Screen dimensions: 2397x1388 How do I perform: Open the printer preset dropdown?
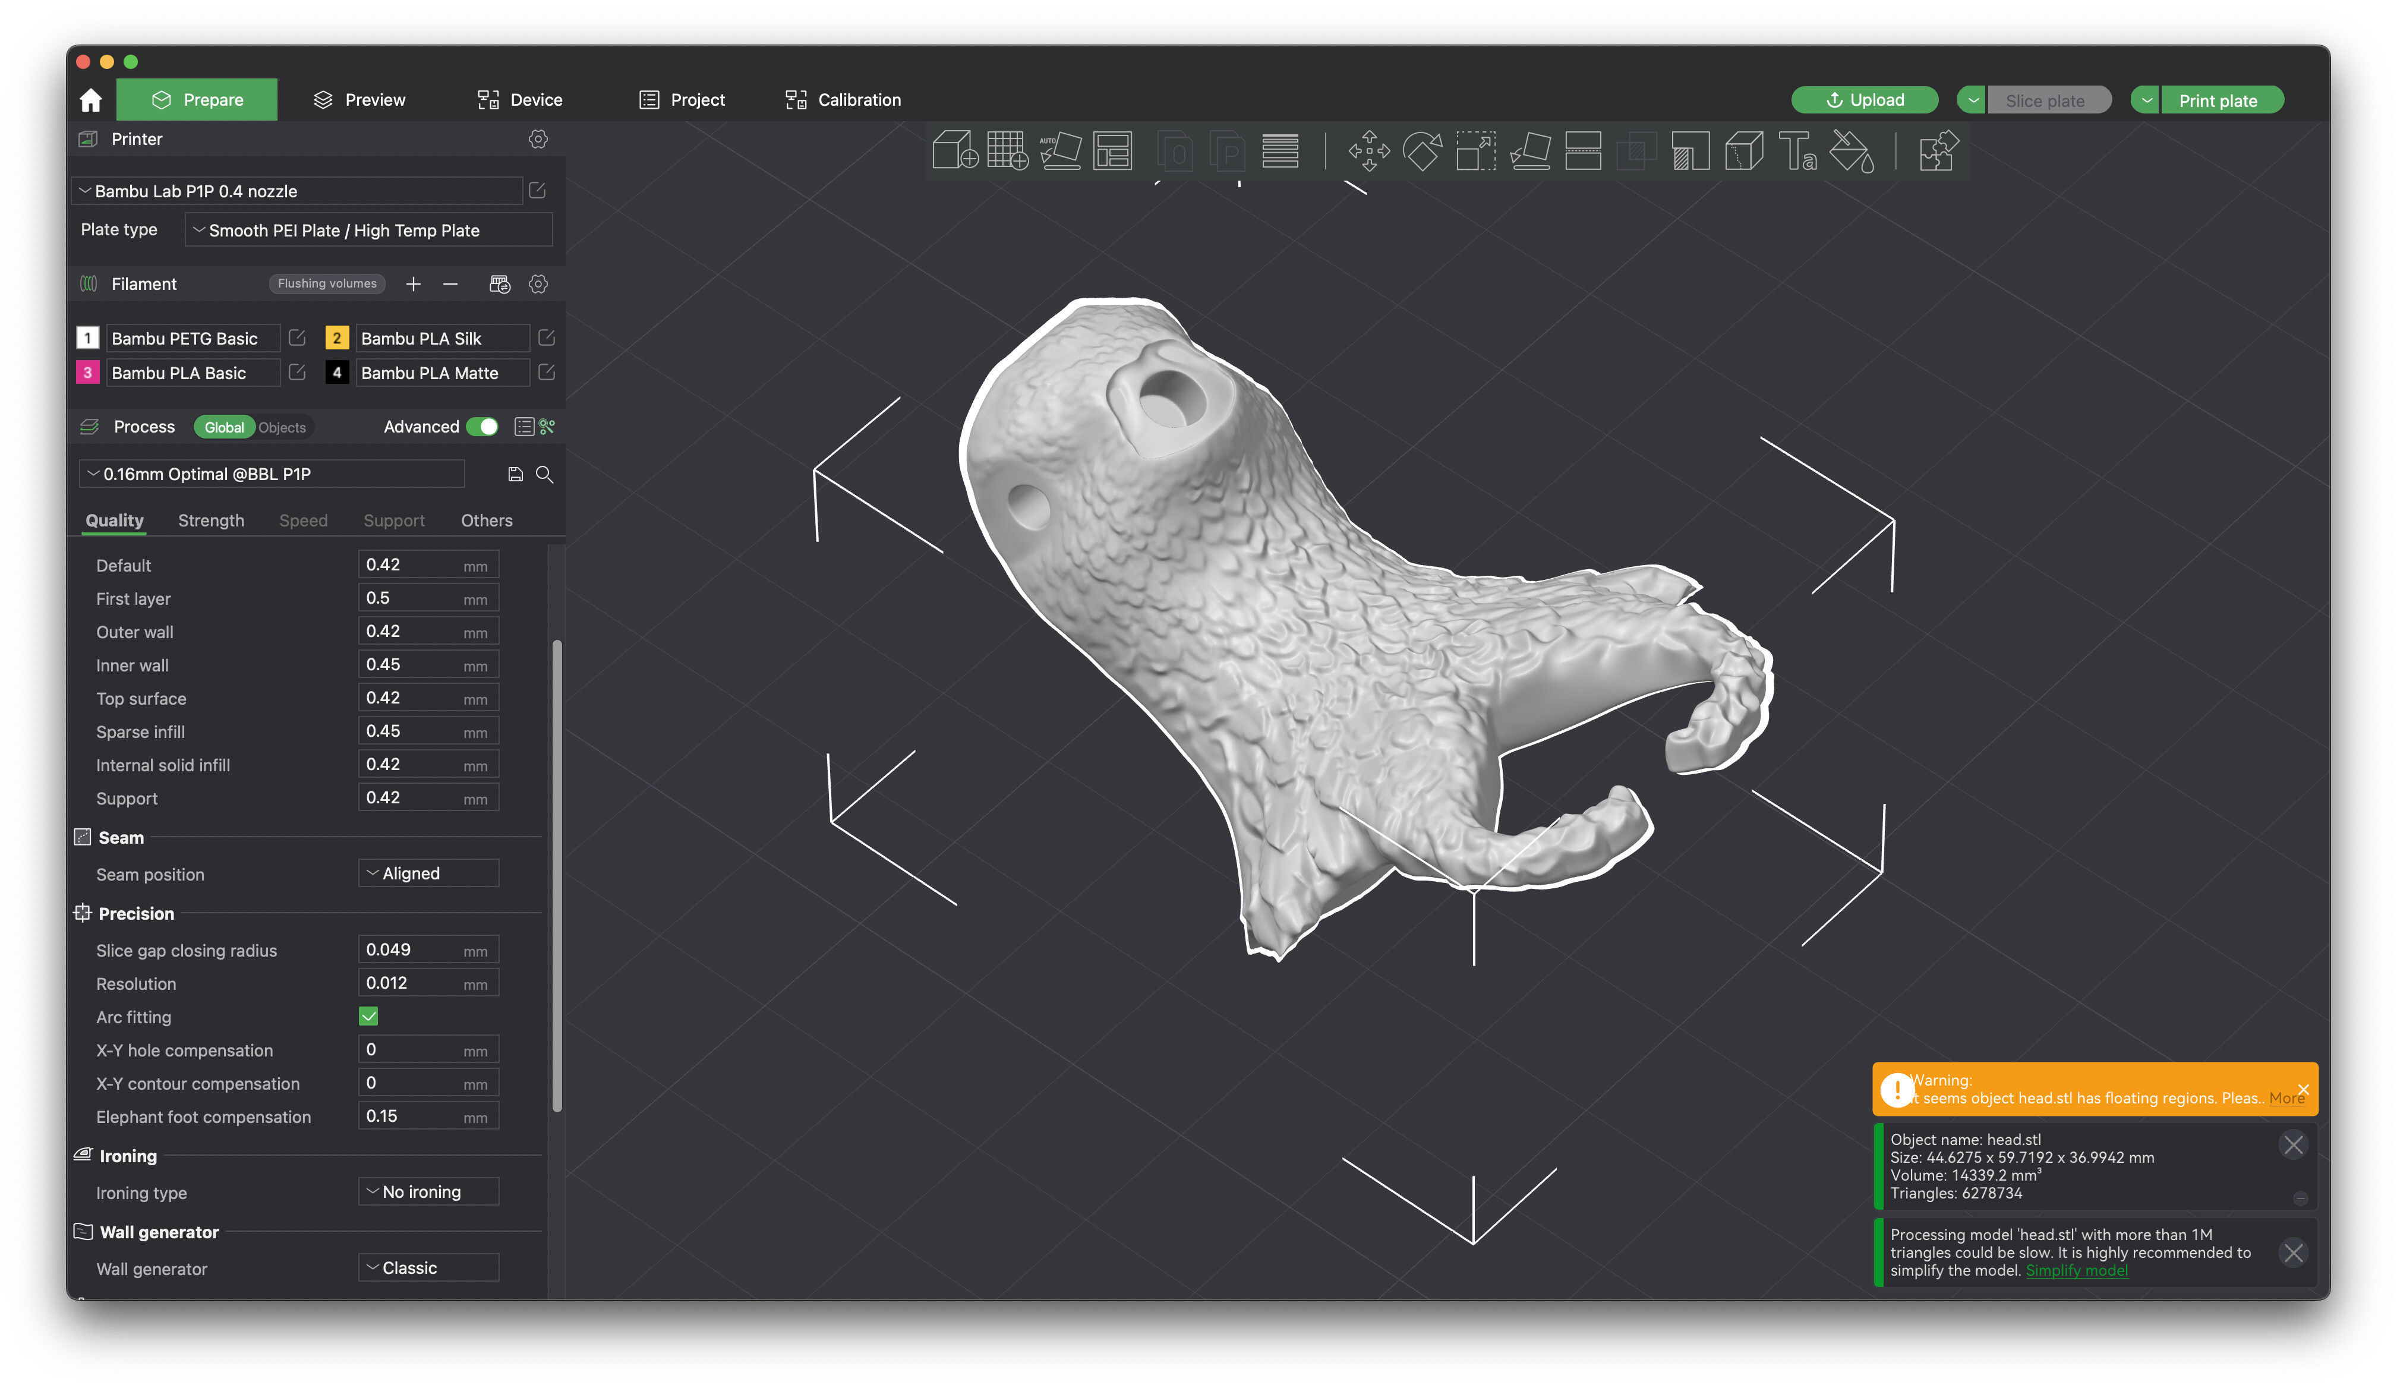click(297, 190)
